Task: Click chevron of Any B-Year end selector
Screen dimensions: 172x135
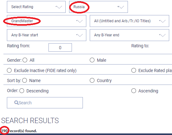Action: coord(162,35)
